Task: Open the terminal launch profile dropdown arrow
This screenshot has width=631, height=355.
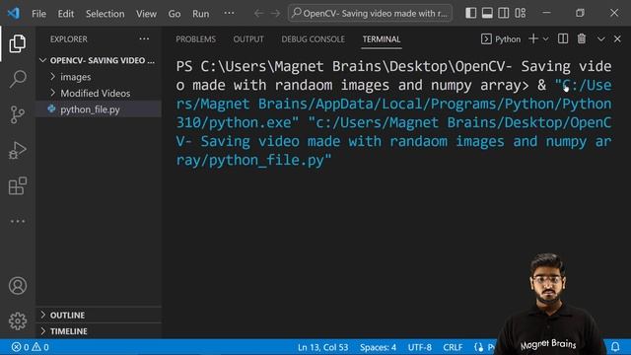Action: 545,39
